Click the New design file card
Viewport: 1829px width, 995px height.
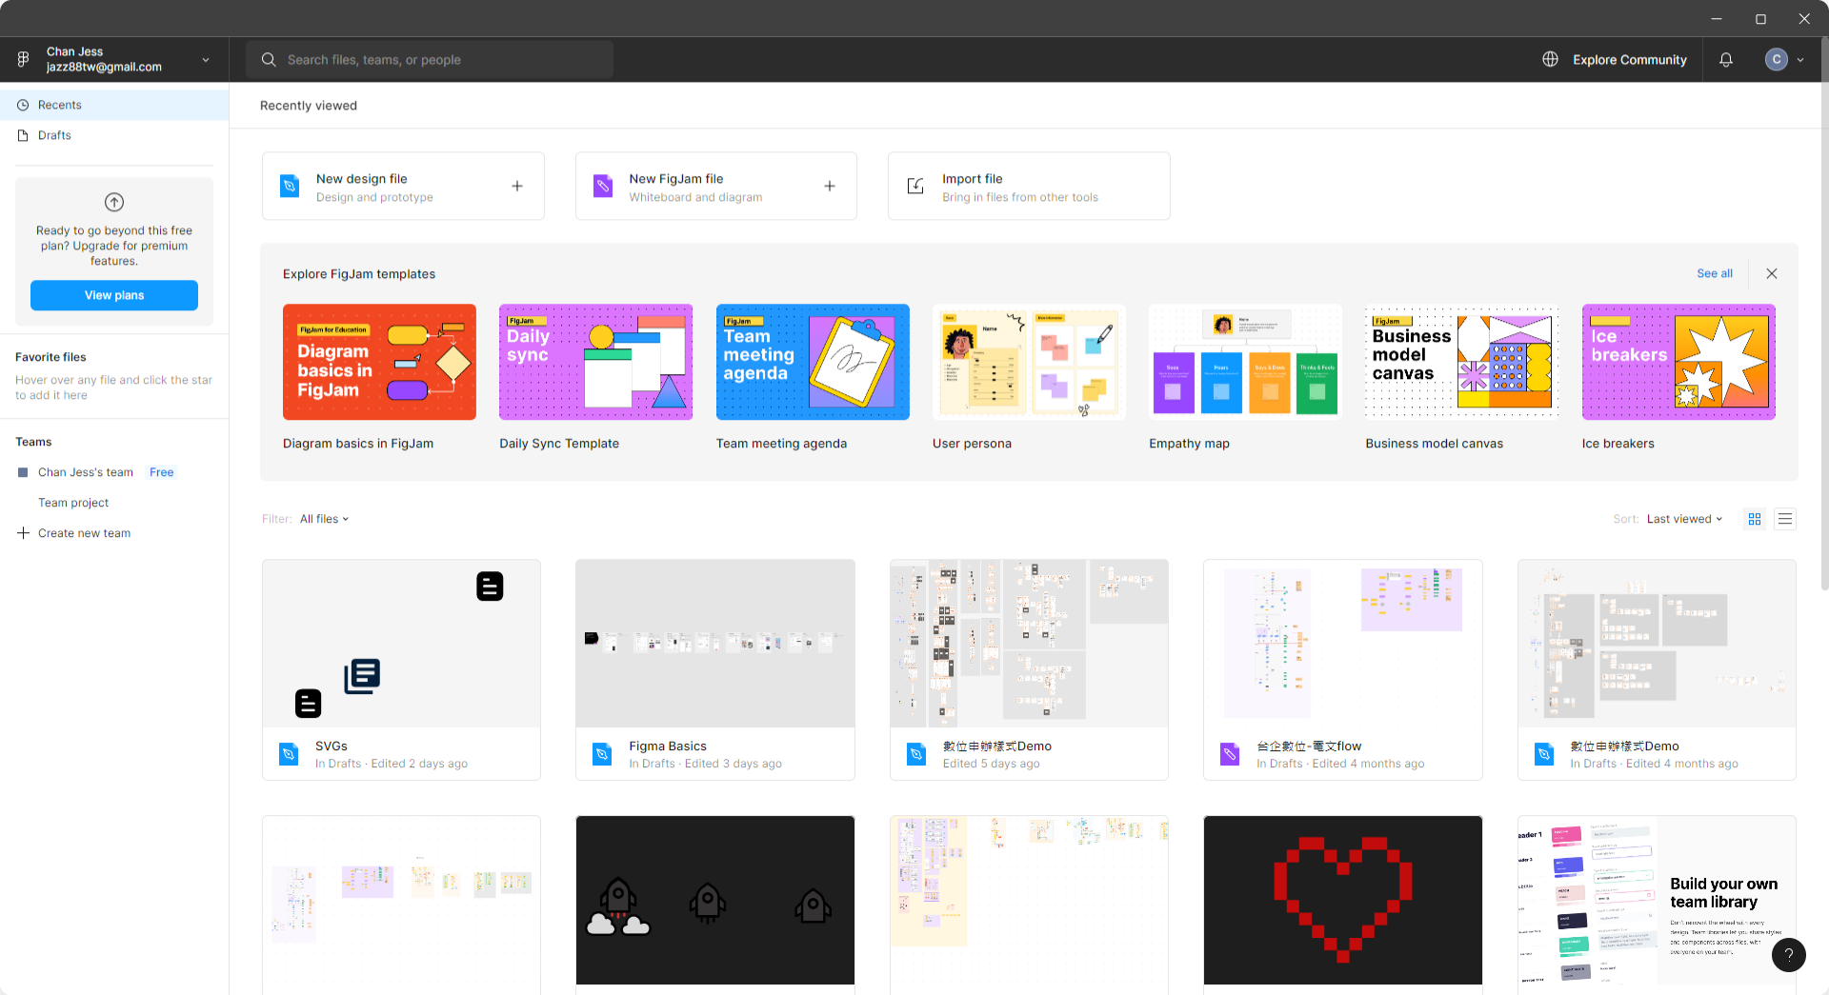click(x=403, y=186)
